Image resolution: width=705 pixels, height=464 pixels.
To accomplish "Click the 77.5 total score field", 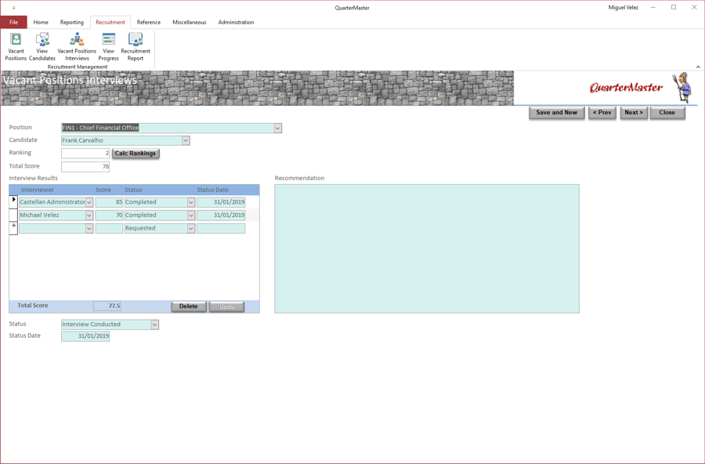I will [x=107, y=306].
